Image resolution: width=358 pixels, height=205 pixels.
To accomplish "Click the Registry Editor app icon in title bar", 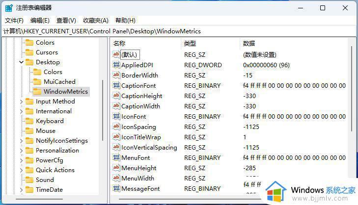I will coord(9,8).
